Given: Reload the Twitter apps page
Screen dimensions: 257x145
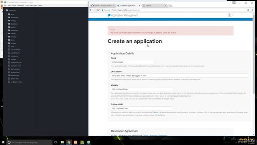Looking at the screenshot, I should (x=98, y=10).
